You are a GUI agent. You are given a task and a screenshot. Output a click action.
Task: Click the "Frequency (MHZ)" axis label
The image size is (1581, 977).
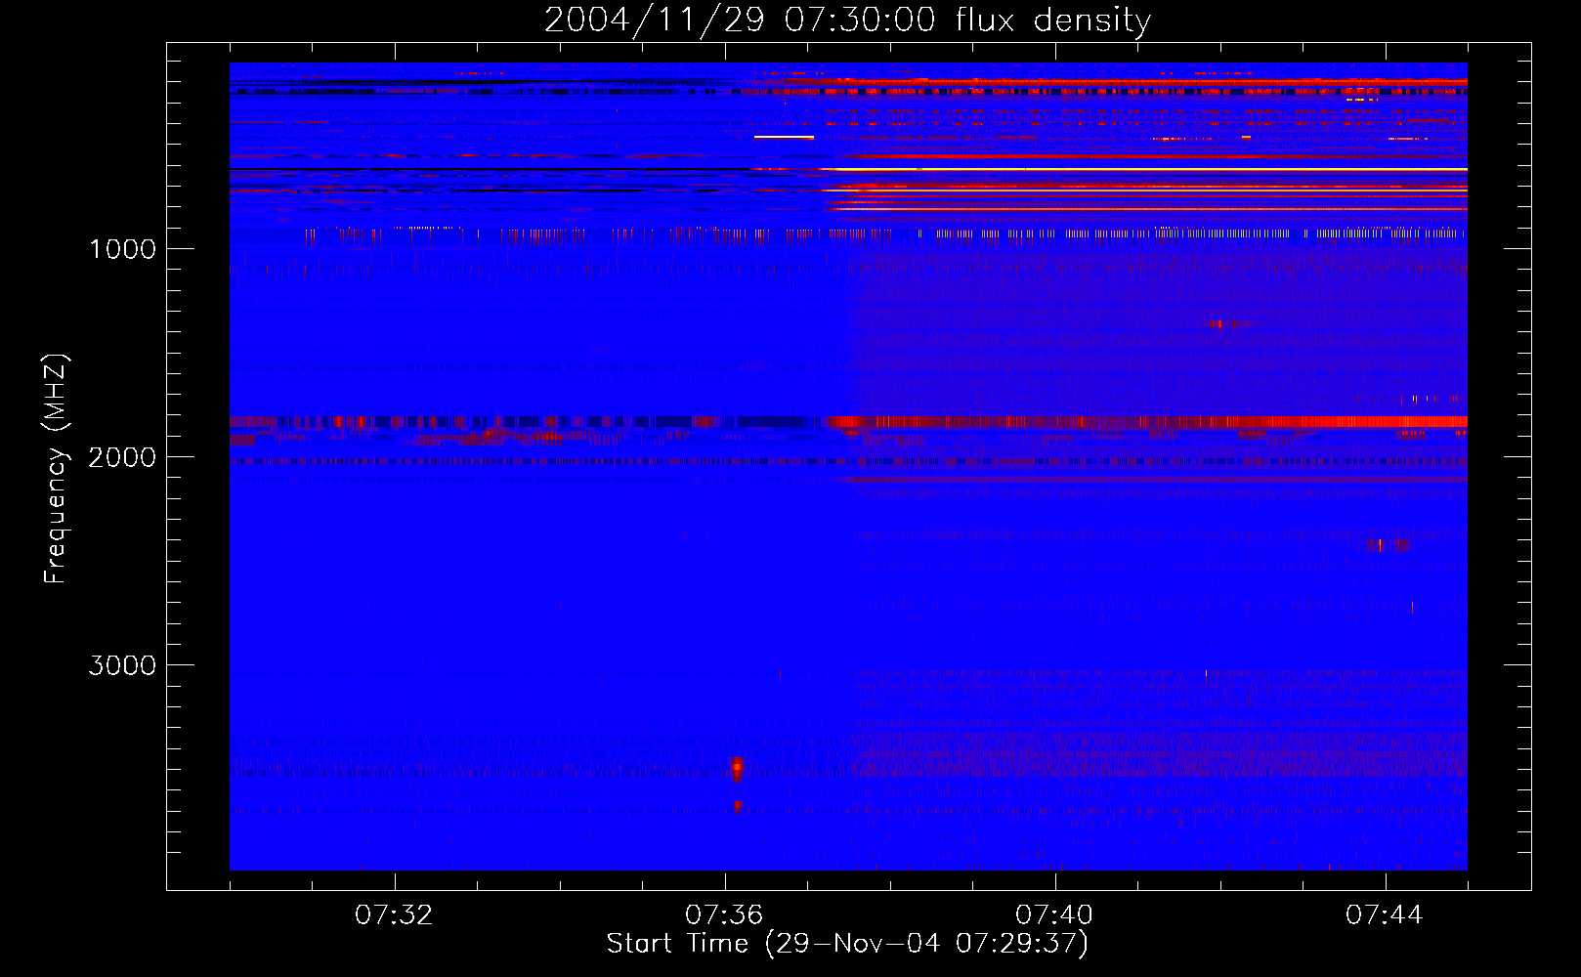[x=56, y=469]
